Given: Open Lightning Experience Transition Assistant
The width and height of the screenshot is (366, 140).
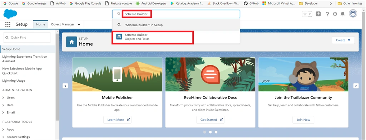Looking at the screenshot, I should click(25, 59).
